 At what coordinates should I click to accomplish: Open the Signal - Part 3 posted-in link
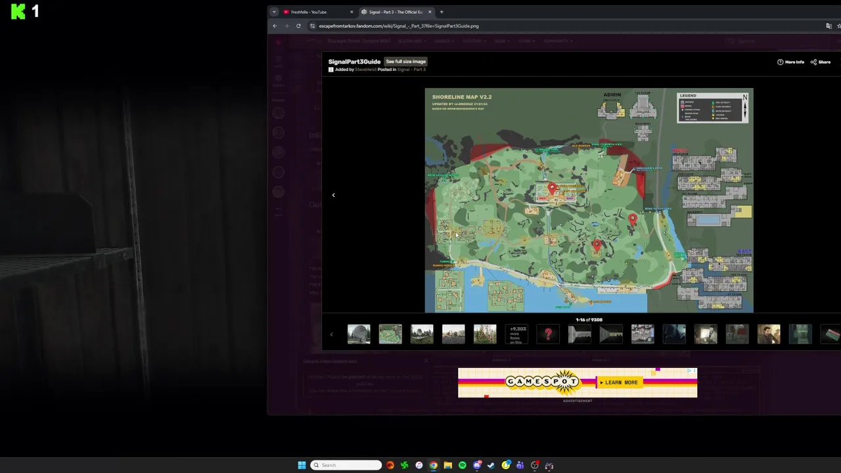[411, 70]
